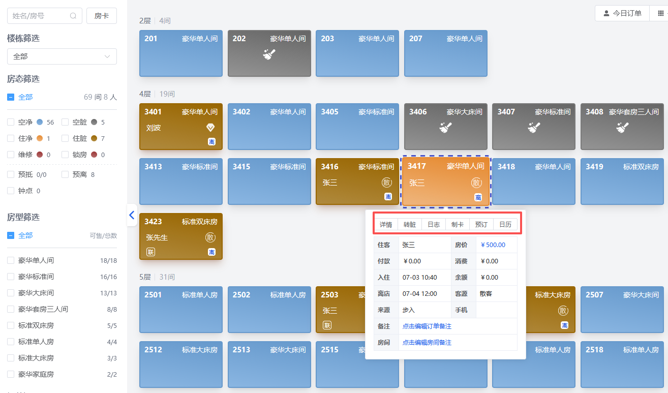Select room card 201
The width and height of the screenshot is (668, 393).
click(x=181, y=53)
